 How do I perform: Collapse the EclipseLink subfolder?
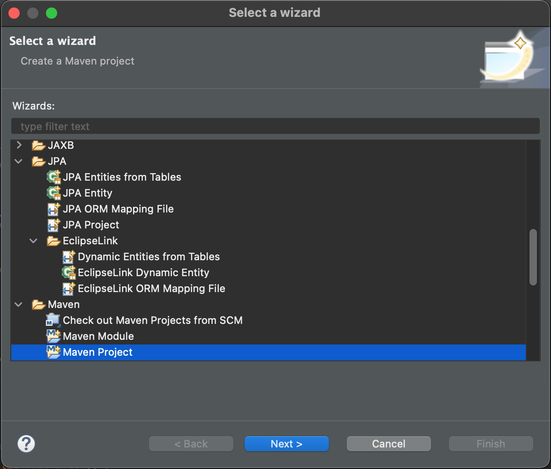33,241
